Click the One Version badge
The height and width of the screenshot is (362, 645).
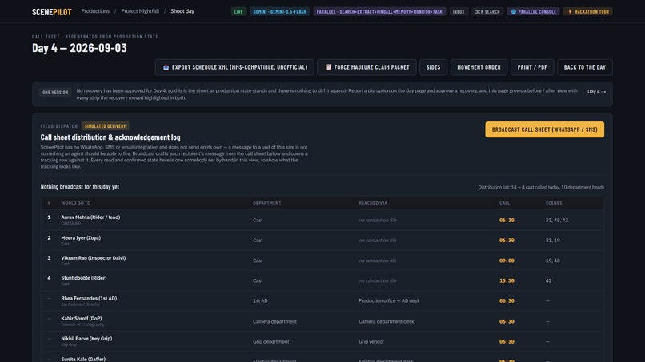55,92
